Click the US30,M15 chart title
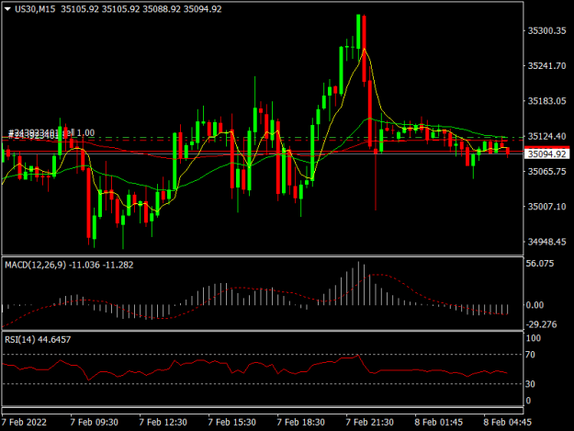574x431 pixels. [35, 9]
